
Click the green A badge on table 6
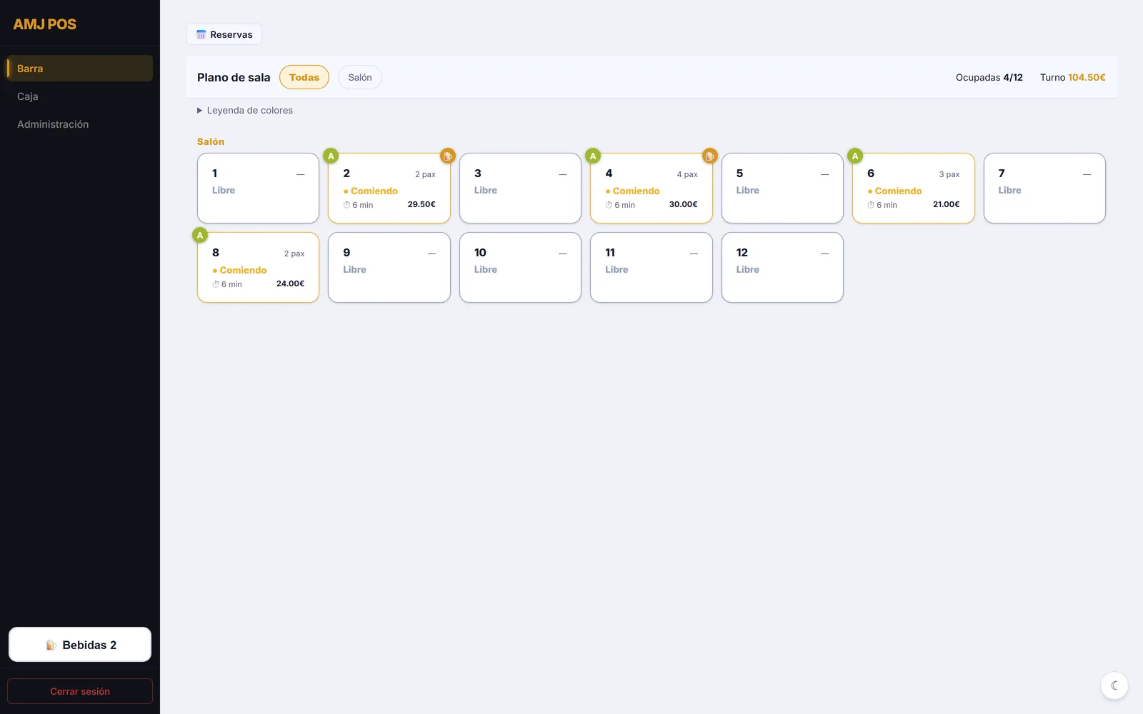coord(855,156)
